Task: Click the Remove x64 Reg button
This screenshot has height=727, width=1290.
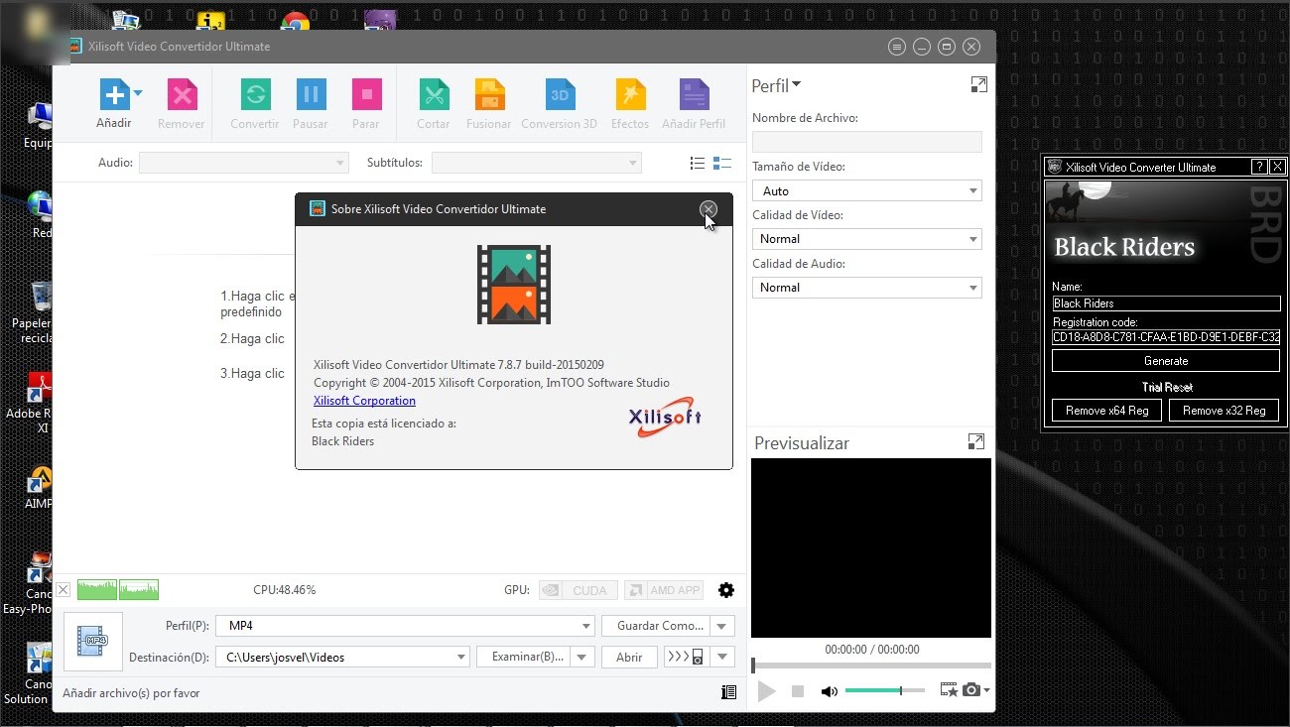Action: (x=1106, y=411)
